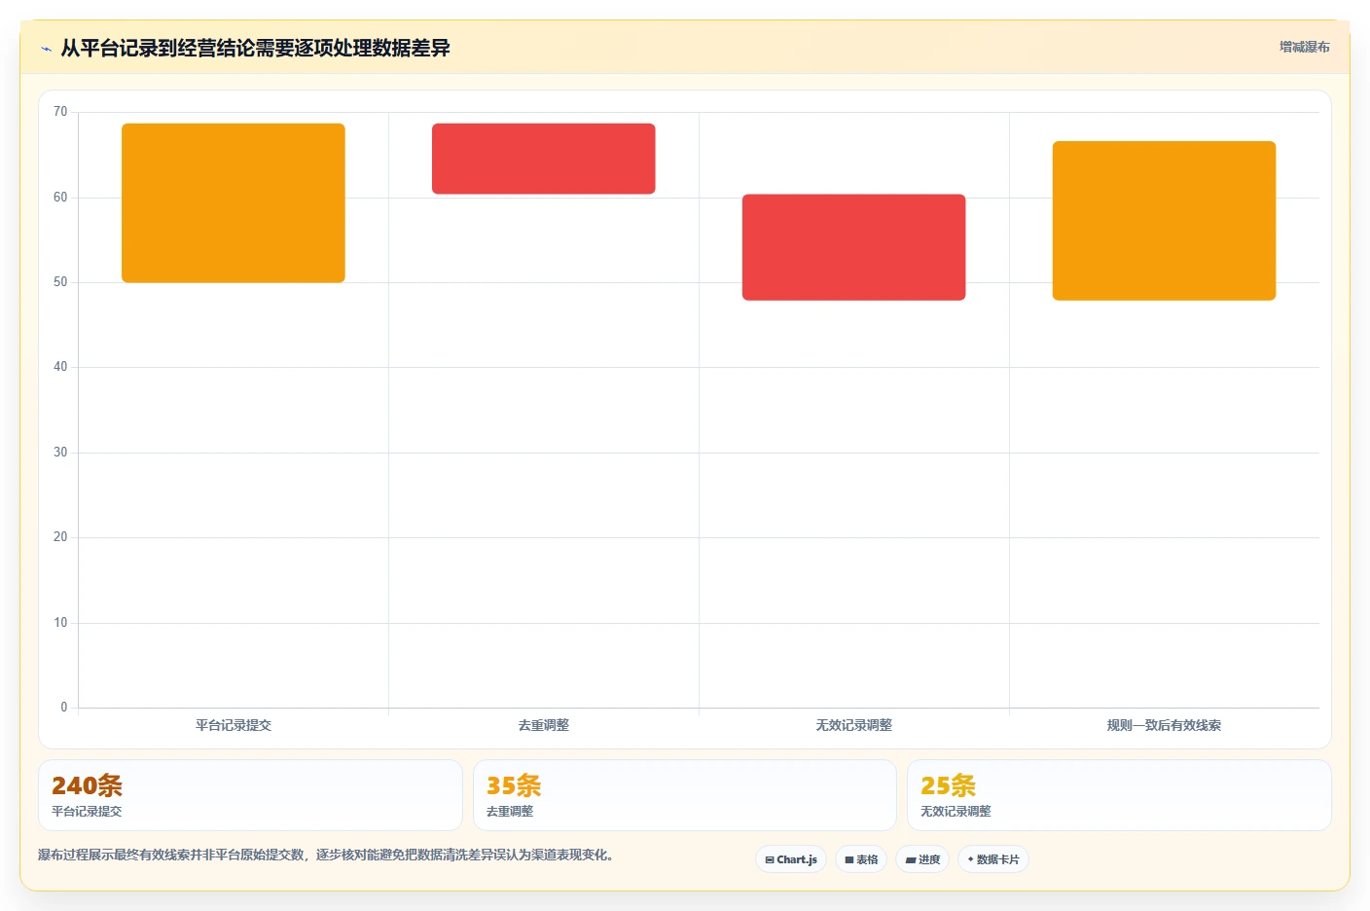Click the 增减瀑布 label in header
Viewport: 1370px width, 911px height.
(x=1304, y=47)
